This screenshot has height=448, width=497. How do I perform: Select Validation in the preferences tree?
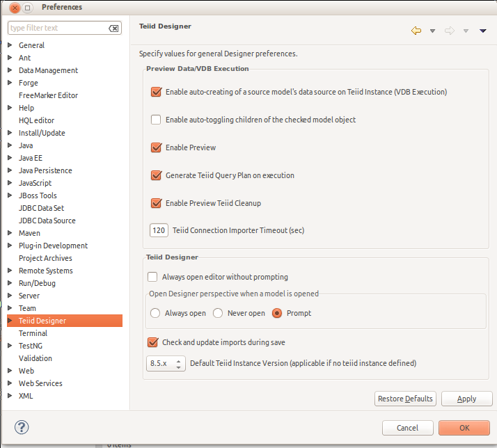35,358
